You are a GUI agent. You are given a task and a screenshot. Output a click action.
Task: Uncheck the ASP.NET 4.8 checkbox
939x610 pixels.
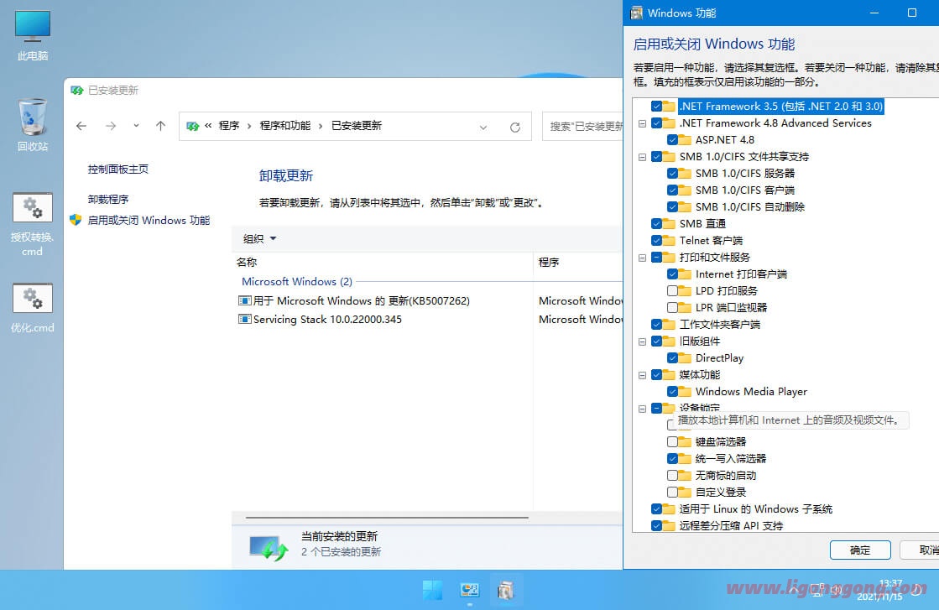(672, 140)
